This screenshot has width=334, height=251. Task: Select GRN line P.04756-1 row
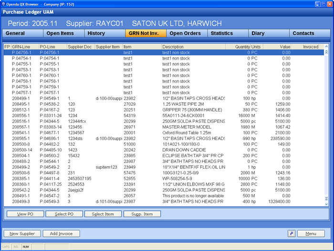pos(164,52)
